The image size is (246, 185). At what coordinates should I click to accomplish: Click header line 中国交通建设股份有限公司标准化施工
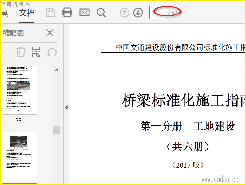click(x=181, y=47)
